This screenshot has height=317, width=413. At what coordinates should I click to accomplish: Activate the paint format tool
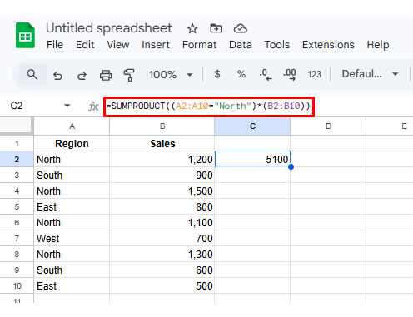click(x=129, y=75)
